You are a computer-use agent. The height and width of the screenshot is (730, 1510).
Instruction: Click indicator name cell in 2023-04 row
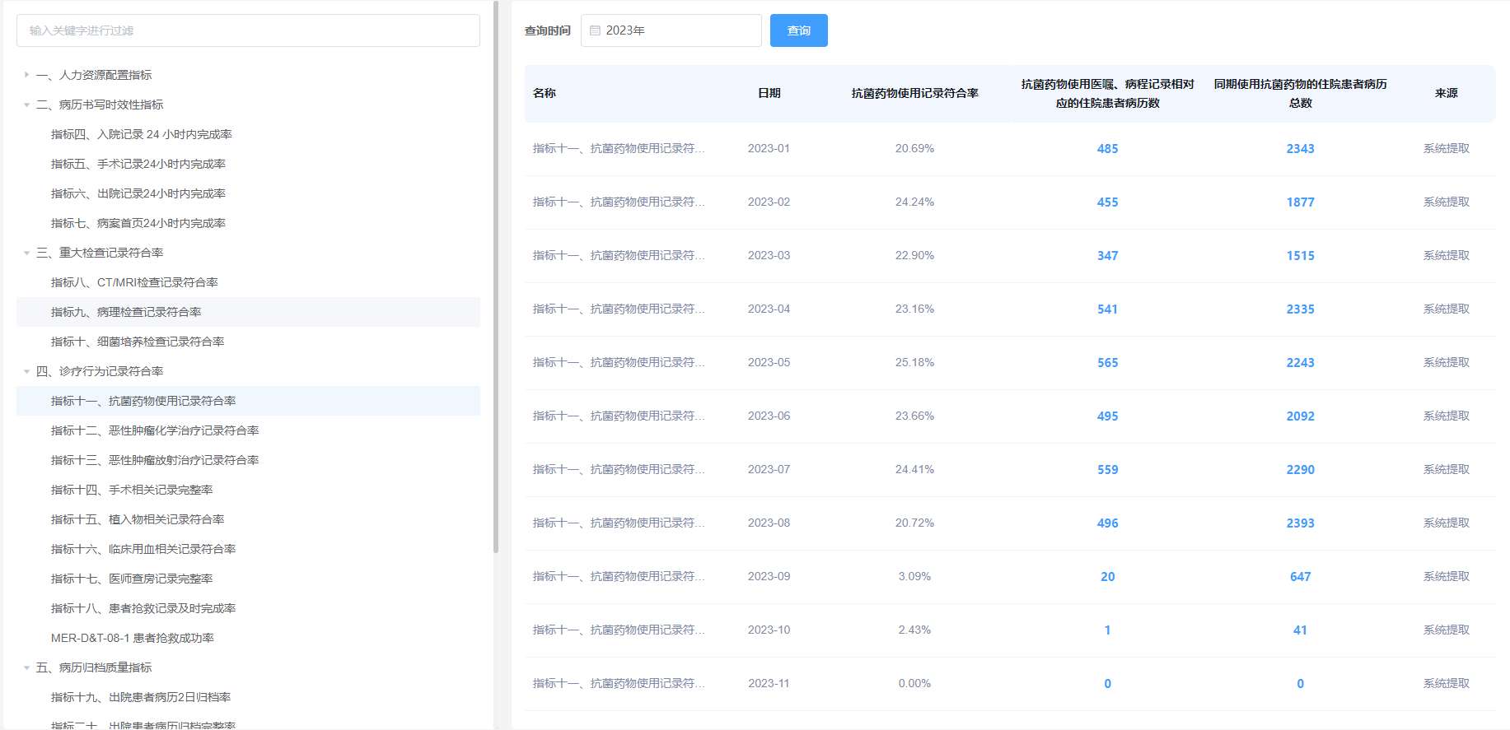(619, 309)
